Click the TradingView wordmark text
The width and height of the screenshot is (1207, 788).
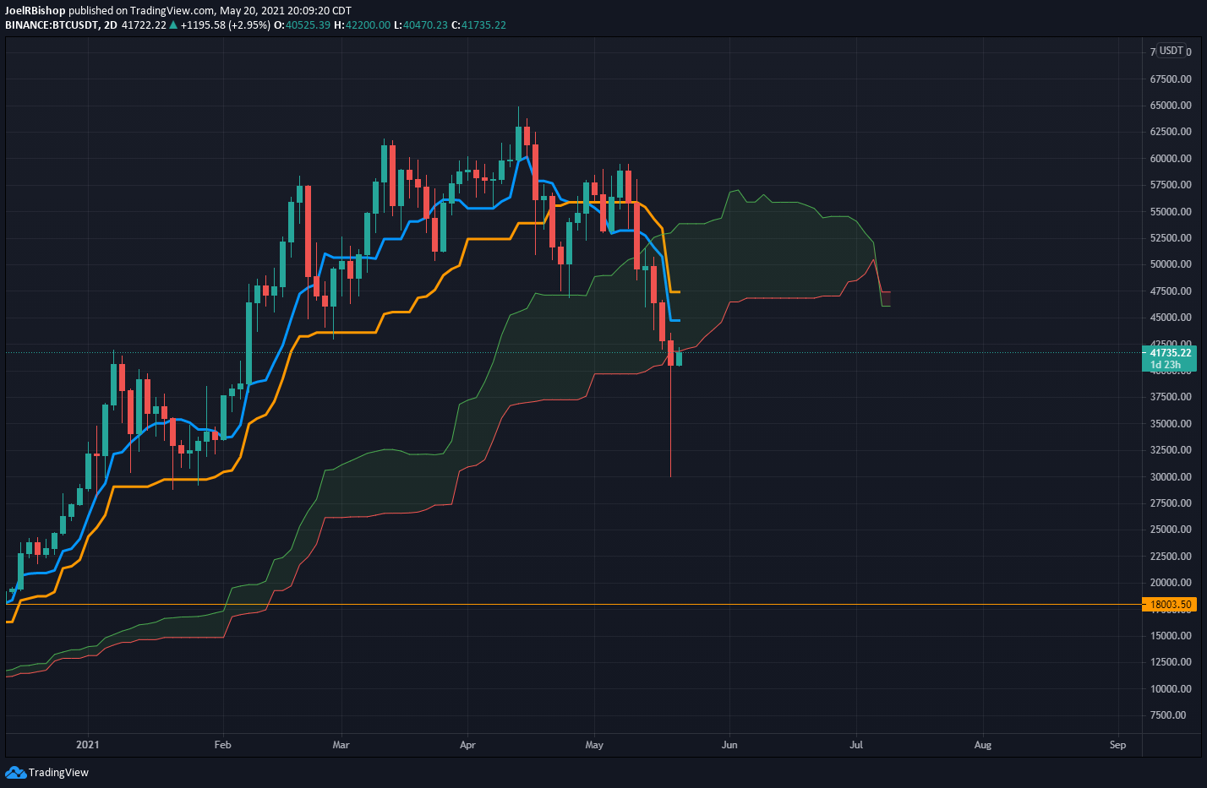click(x=58, y=772)
